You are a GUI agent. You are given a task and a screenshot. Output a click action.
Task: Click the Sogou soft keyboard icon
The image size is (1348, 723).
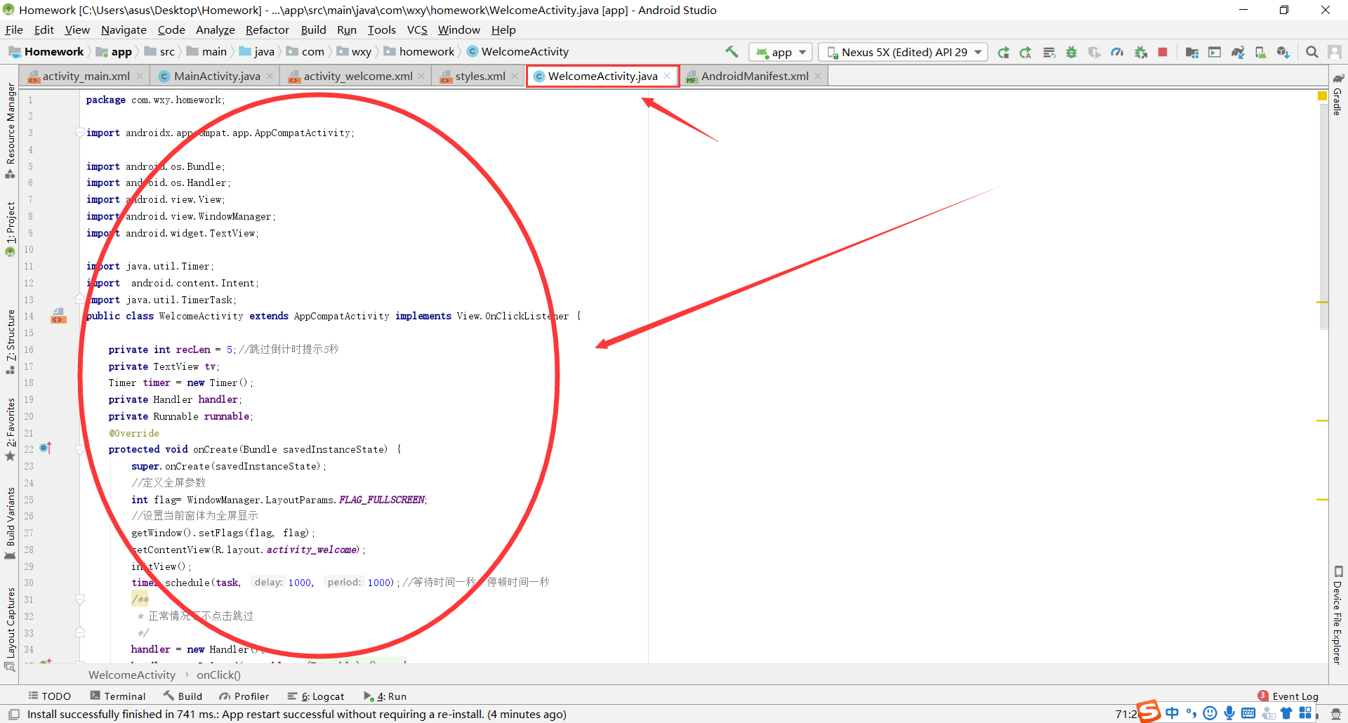coord(1248,713)
